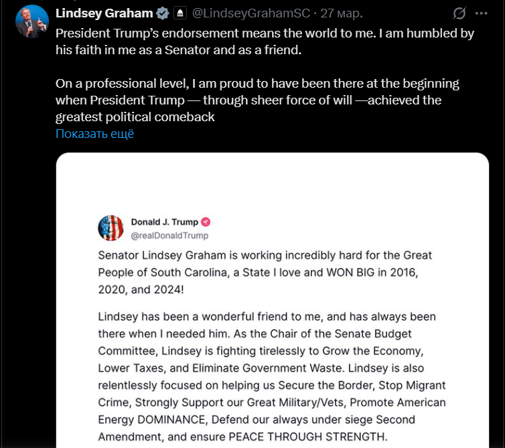The width and height of the screenshot is (505, 448).
Task: Click the @realDonaldTrump handle in the image
Action: pos(169,236)
